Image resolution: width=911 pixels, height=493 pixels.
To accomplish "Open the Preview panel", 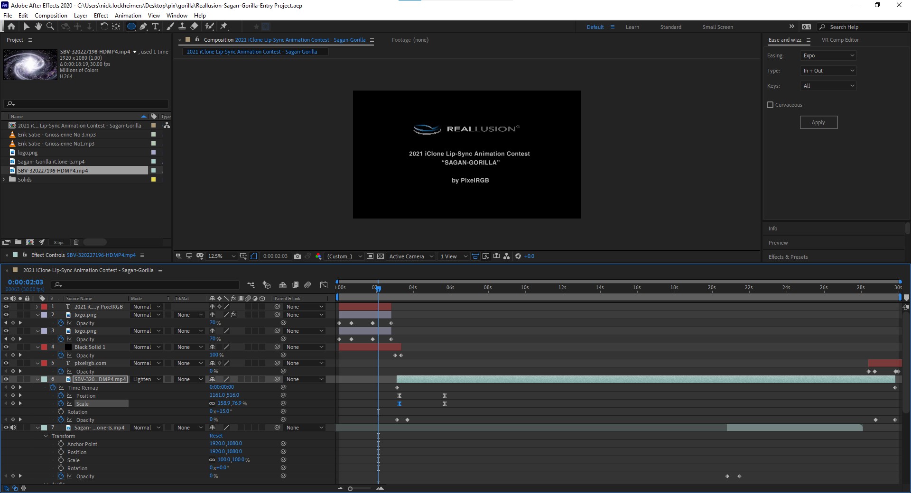I will (778, 243).
